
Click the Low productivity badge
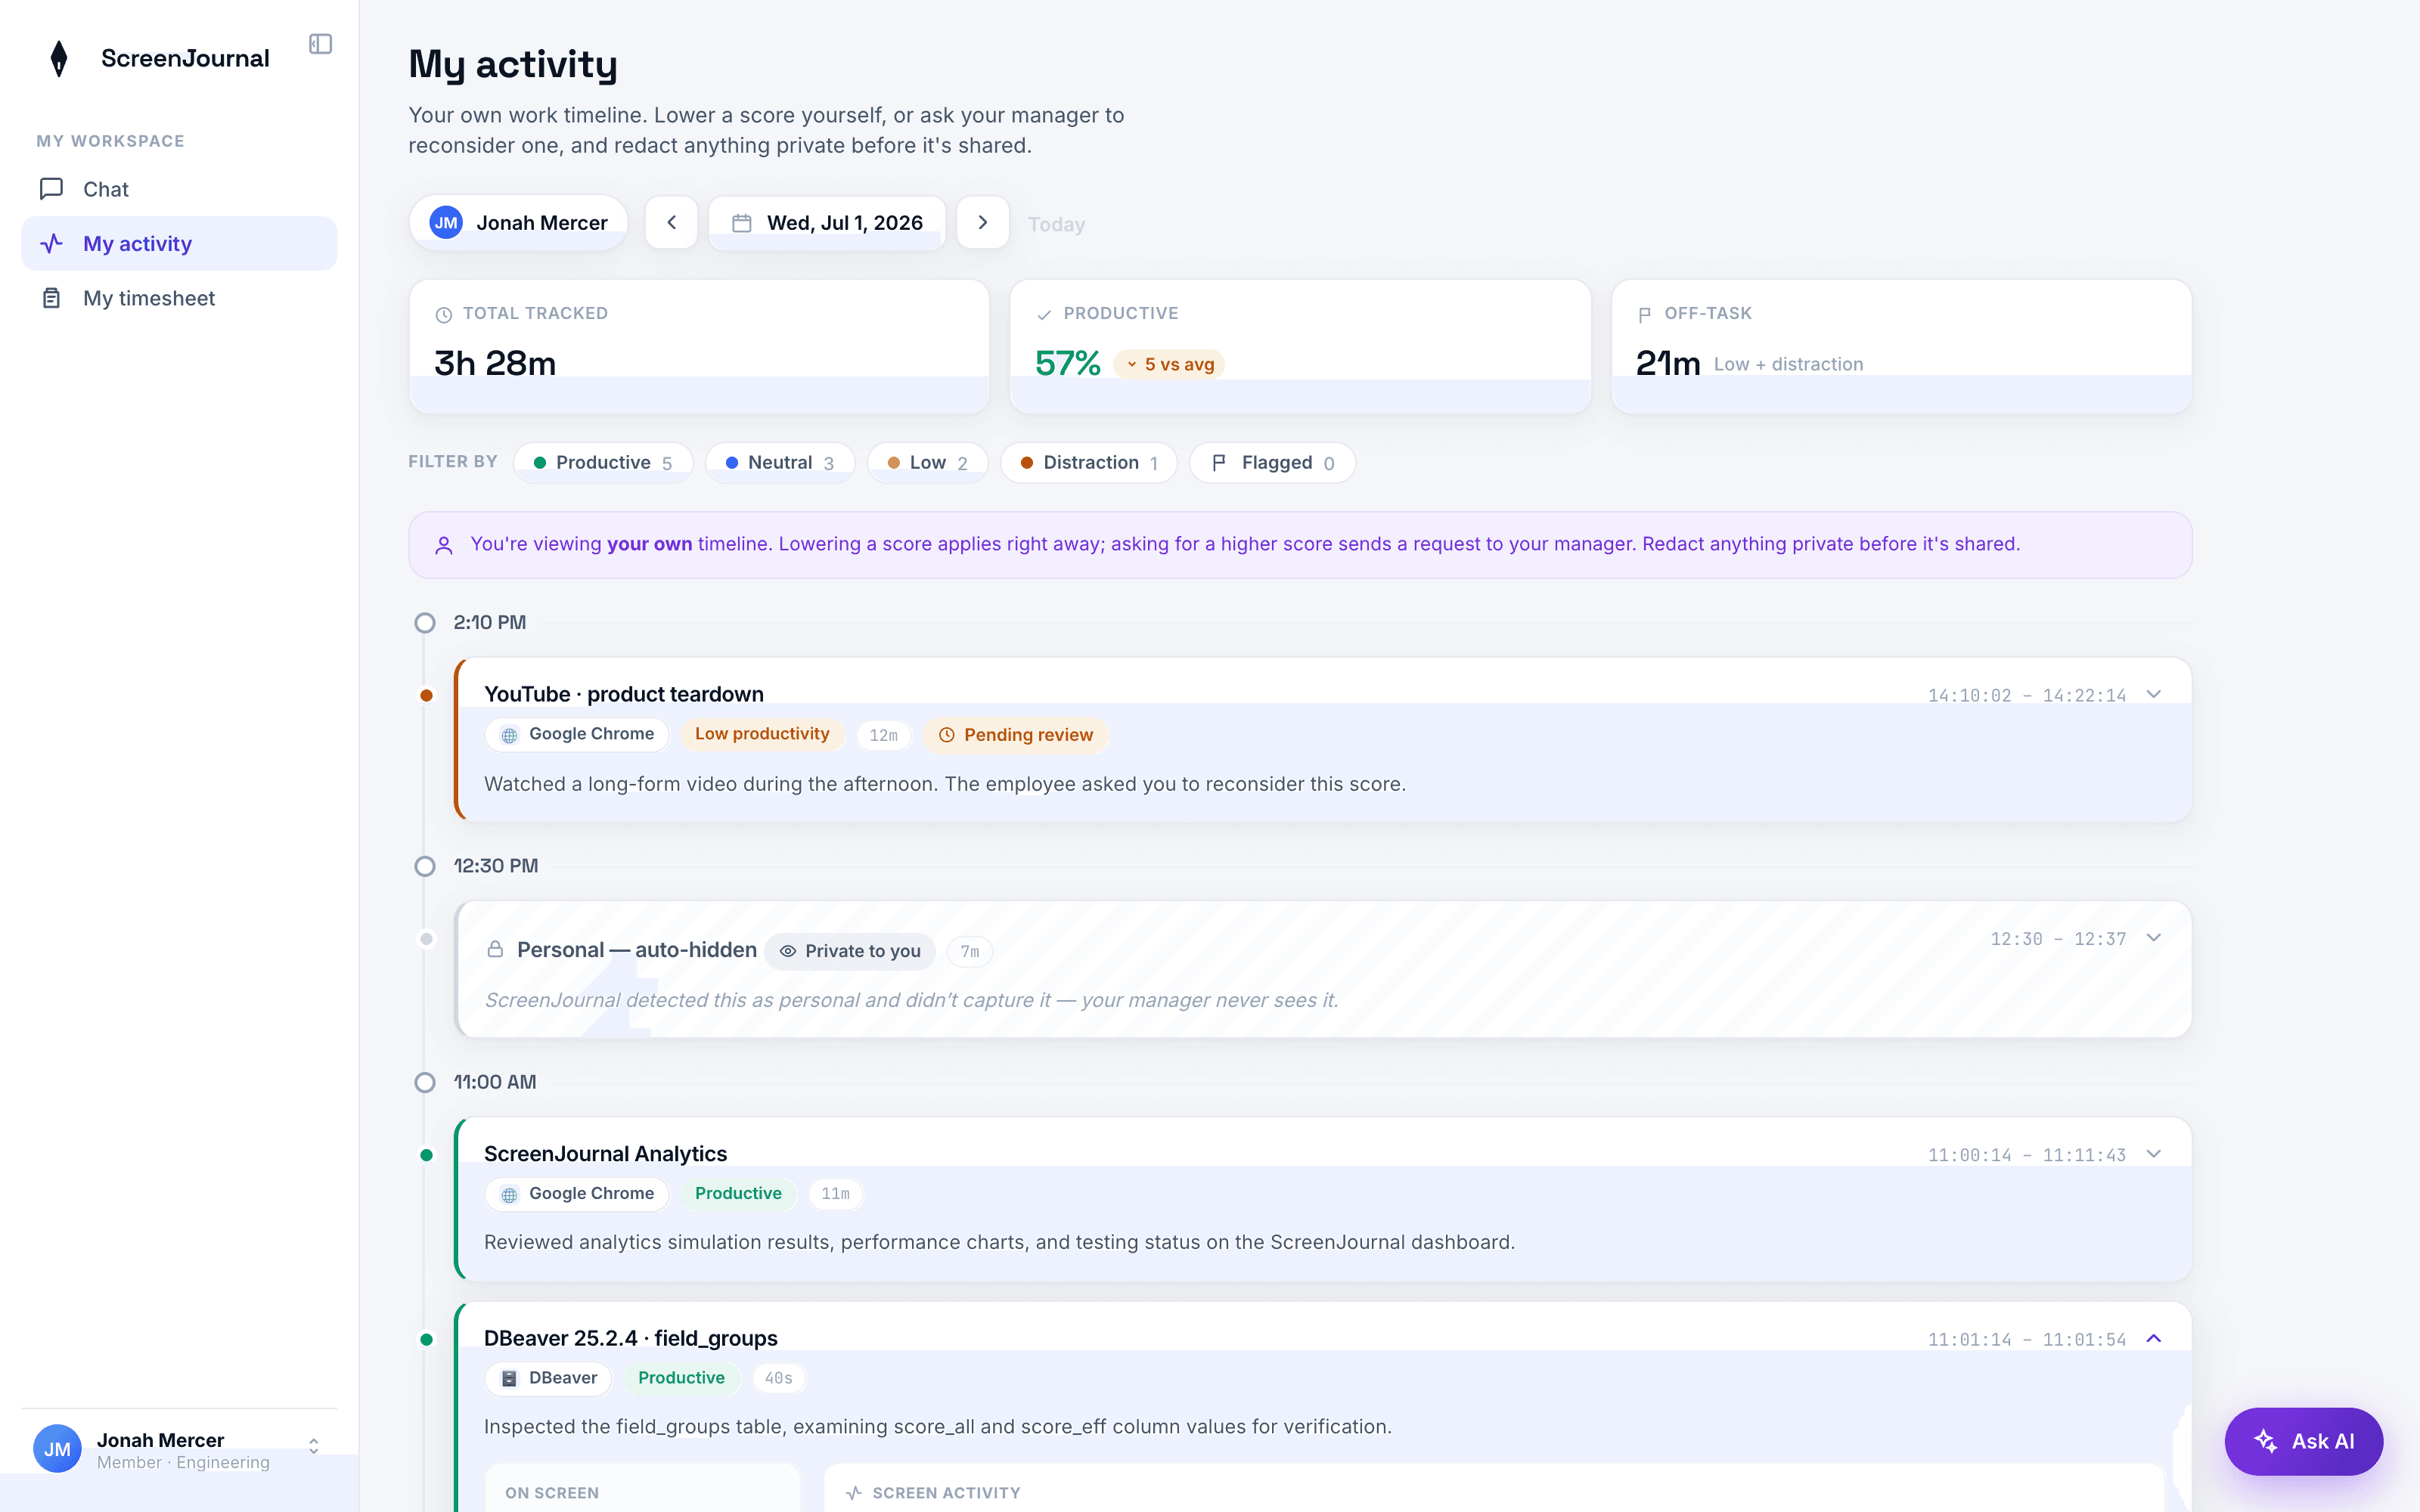point(762,734)
